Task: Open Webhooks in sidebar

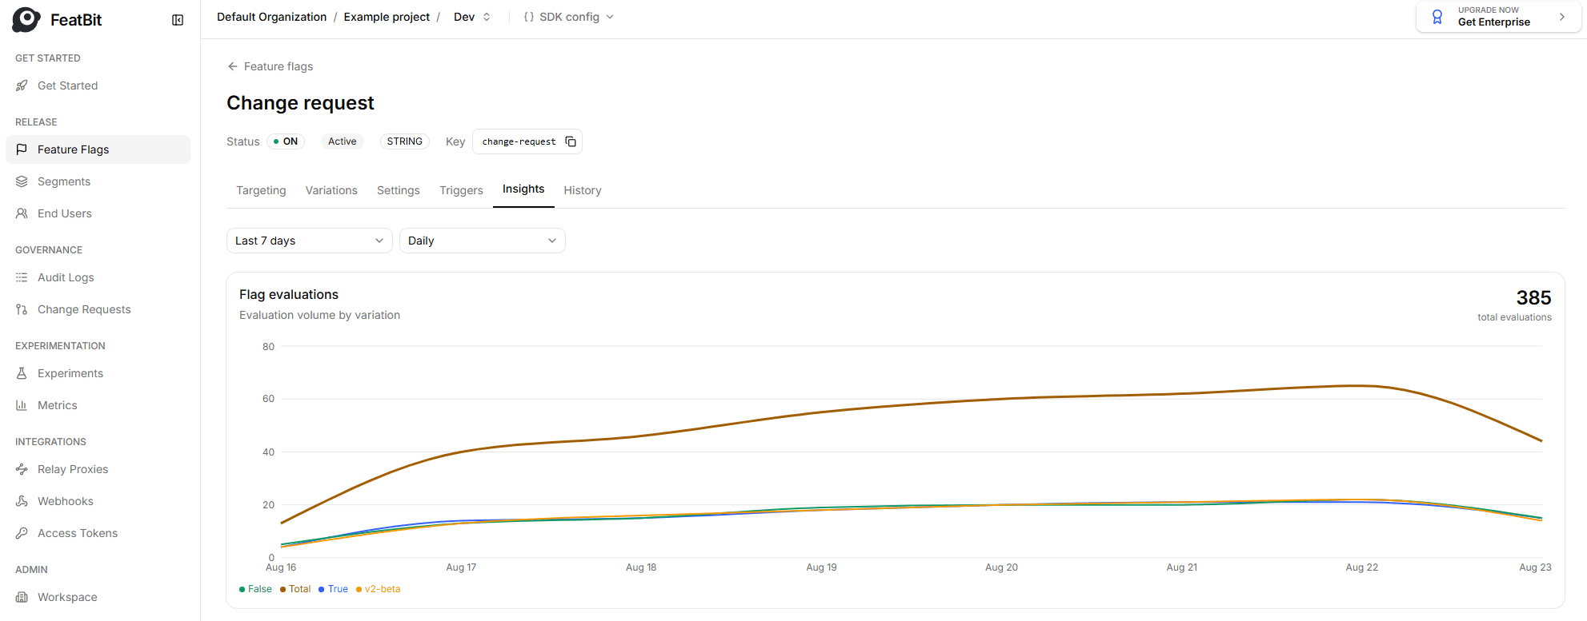Action: click(x=98, y=501)
